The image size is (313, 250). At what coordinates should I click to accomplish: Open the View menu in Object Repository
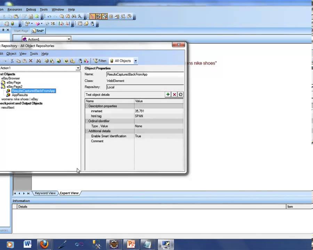23,53
